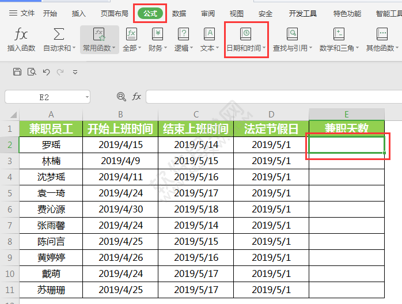Click the 兼职天数 header cell
Screen dimensions: 402x304
(347, 128)
